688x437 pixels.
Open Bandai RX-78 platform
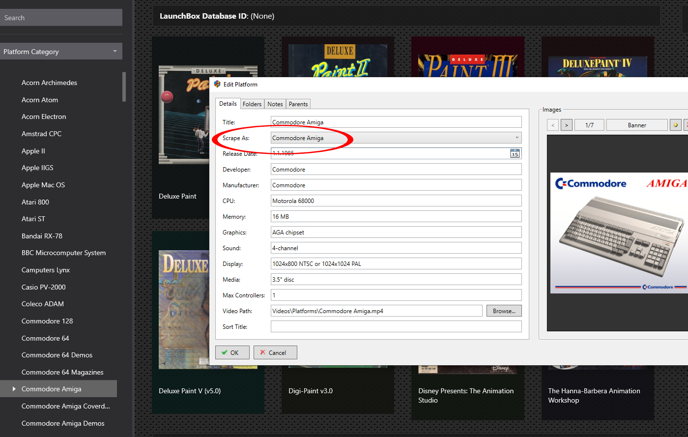(x=42, y=236)
